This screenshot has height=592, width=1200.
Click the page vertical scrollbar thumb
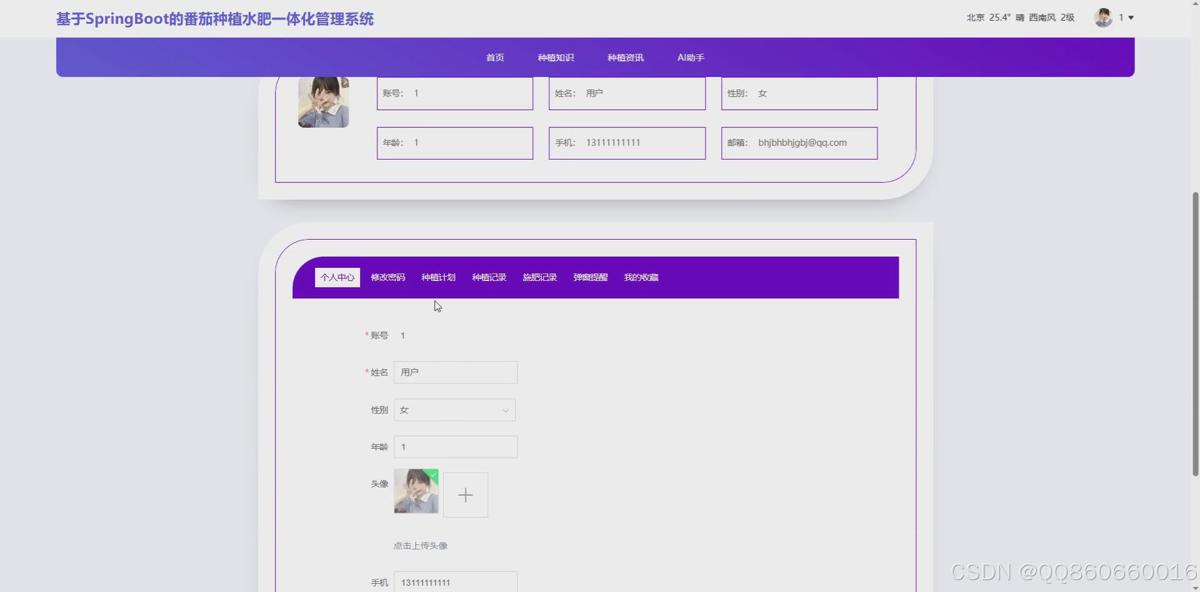coord(1196,335)
